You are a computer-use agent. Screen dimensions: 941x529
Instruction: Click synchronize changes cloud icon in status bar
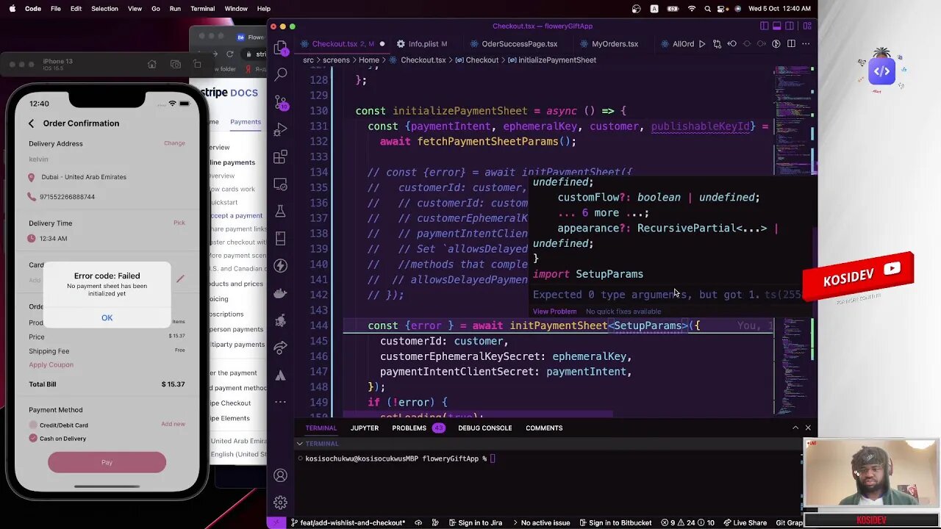pyautogui.click(x=420, y=522)
